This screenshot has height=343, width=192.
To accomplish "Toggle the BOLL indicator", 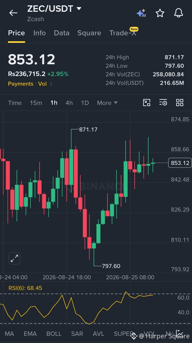I will [54, 334].
